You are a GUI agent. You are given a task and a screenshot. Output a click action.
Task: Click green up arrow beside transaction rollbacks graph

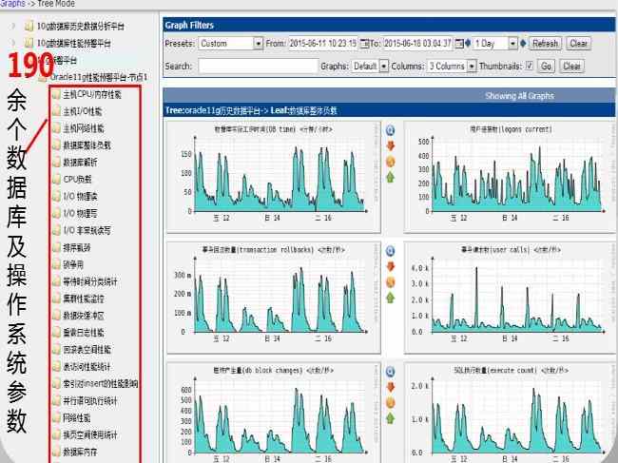pyautogui.click(x=390, y=298)
